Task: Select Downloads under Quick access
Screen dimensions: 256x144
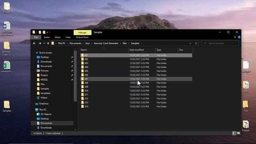Action: (x=46, y=62)
